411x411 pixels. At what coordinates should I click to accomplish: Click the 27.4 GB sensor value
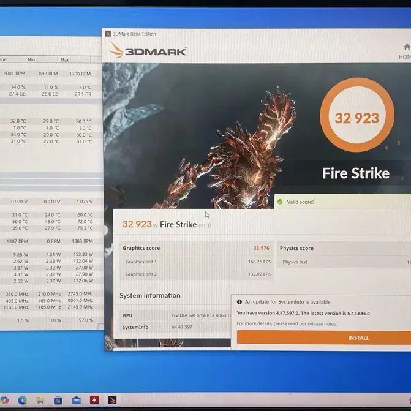[17, 94]
